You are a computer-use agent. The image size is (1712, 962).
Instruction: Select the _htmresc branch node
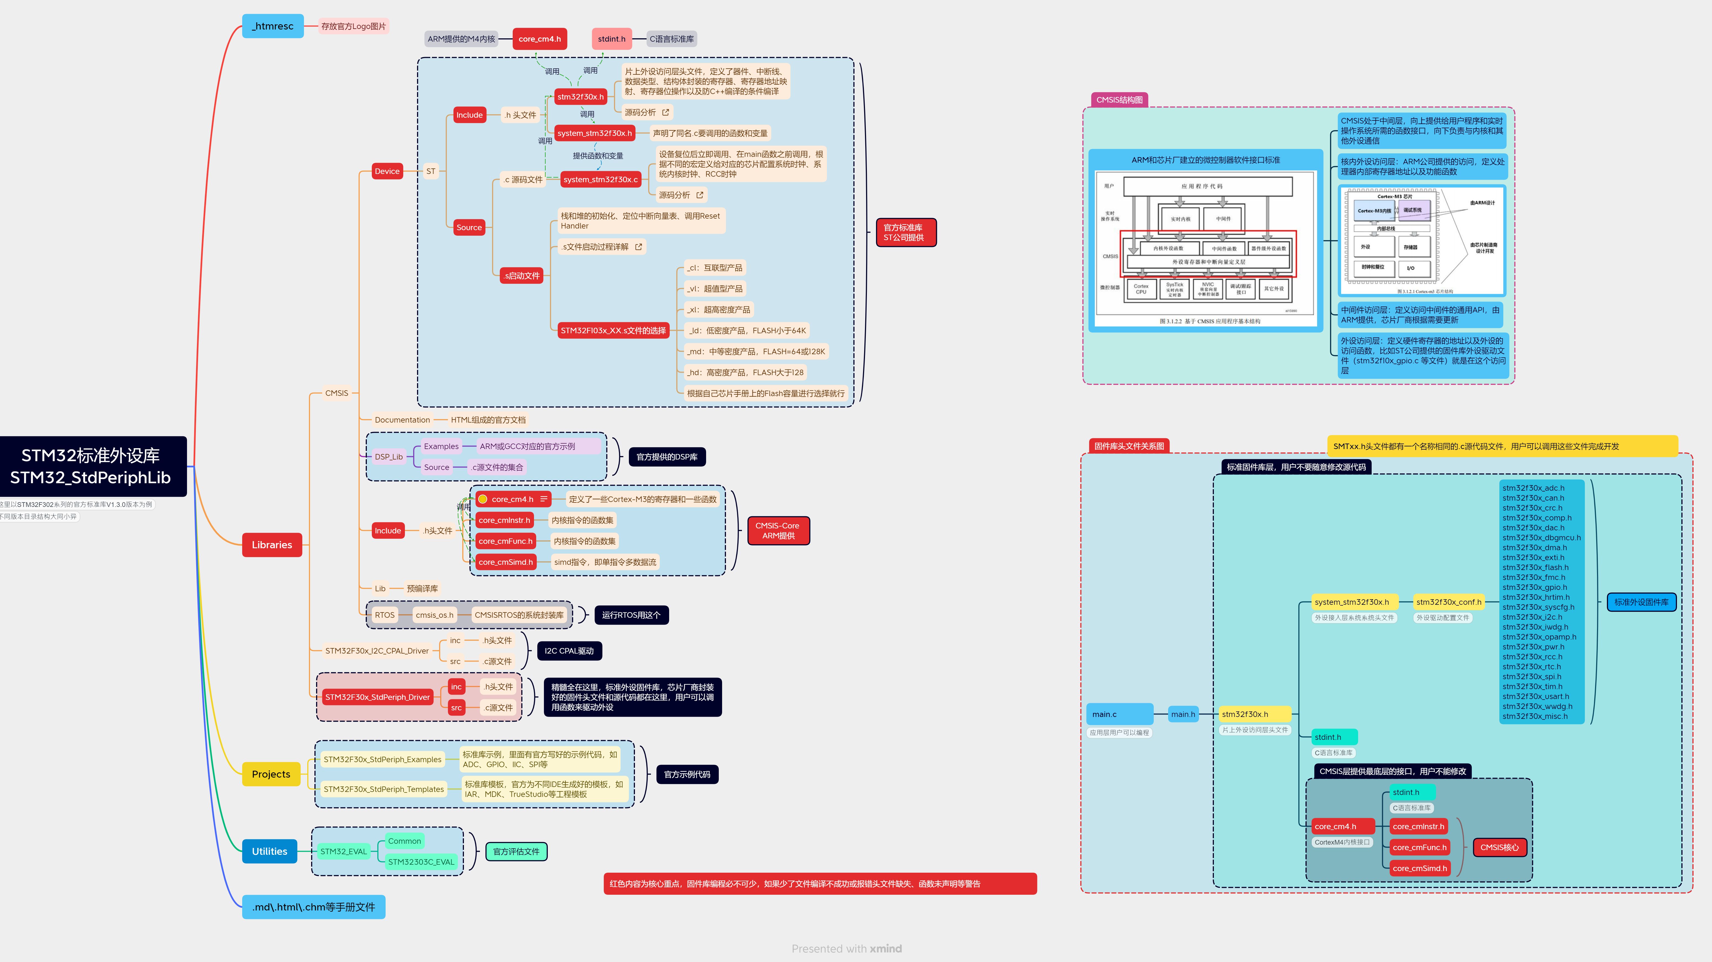[x=273, y=26]
